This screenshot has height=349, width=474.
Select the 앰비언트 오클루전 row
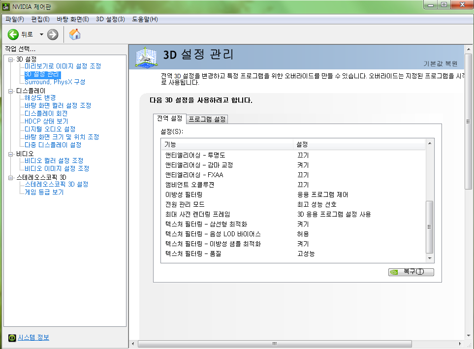tap(293, 185)
